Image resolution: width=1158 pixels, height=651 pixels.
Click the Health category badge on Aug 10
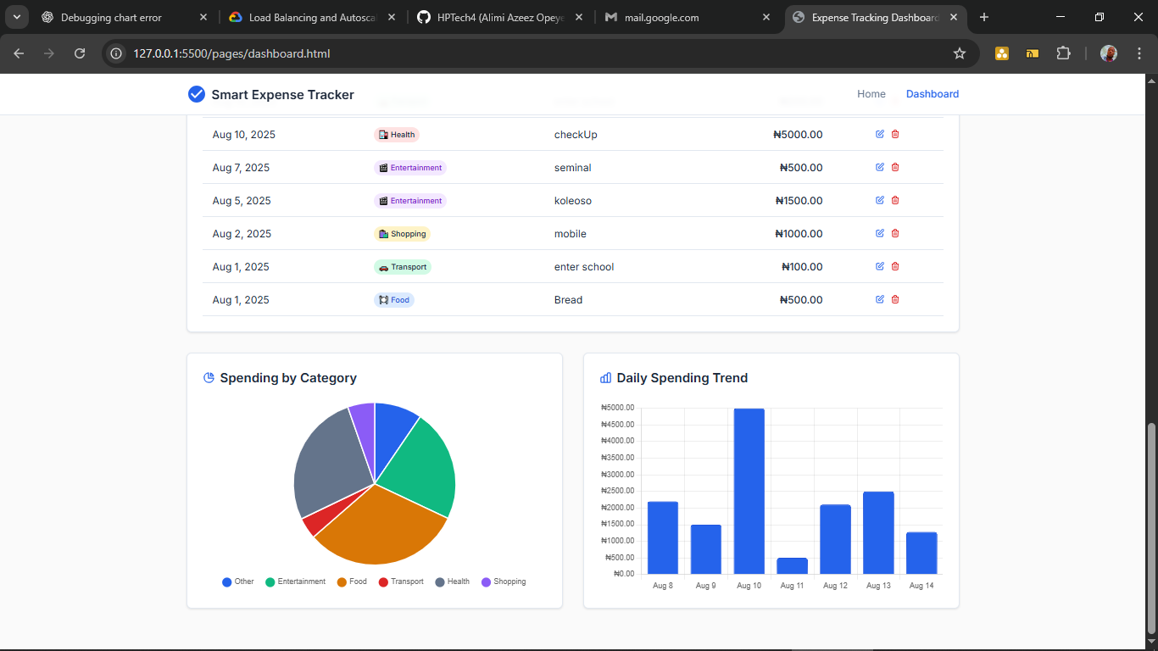[396, 134]
